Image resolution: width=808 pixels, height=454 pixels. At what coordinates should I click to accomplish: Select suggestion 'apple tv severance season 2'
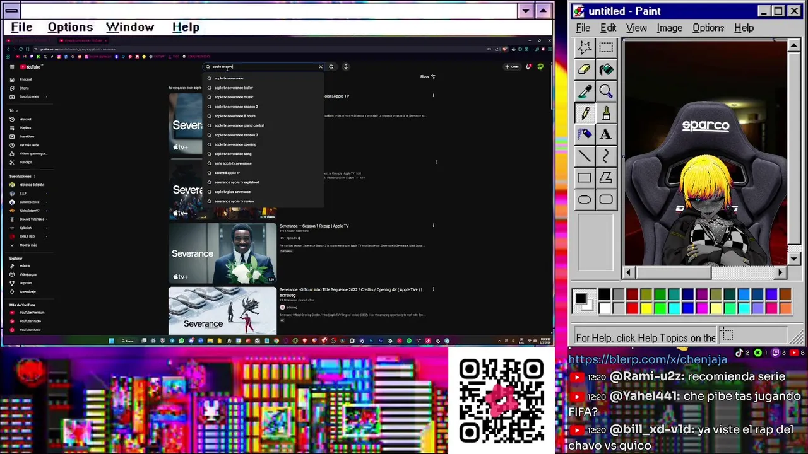[x=263, y=107]
